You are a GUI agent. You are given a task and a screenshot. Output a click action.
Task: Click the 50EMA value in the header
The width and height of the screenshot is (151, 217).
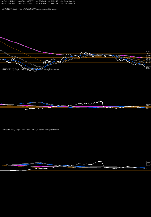[x=8, y=4]
